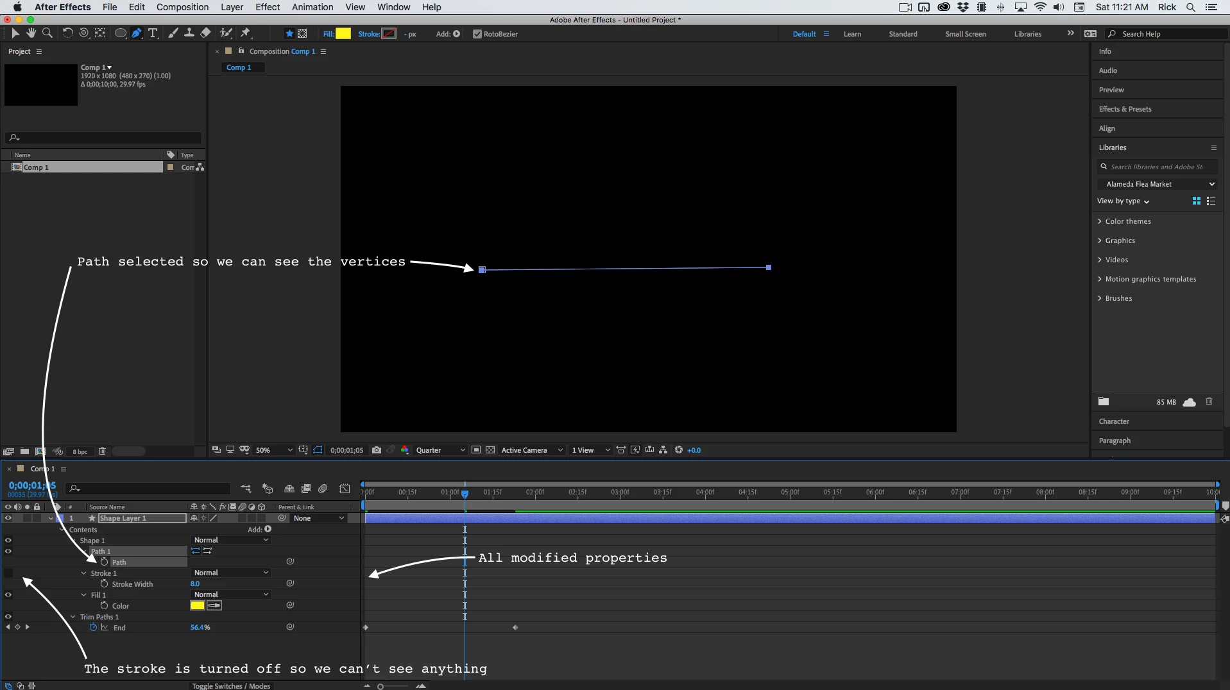The image size is (1230, 690).
Task: Turn on Stroke 1 visibility
Action: [8, 573]
